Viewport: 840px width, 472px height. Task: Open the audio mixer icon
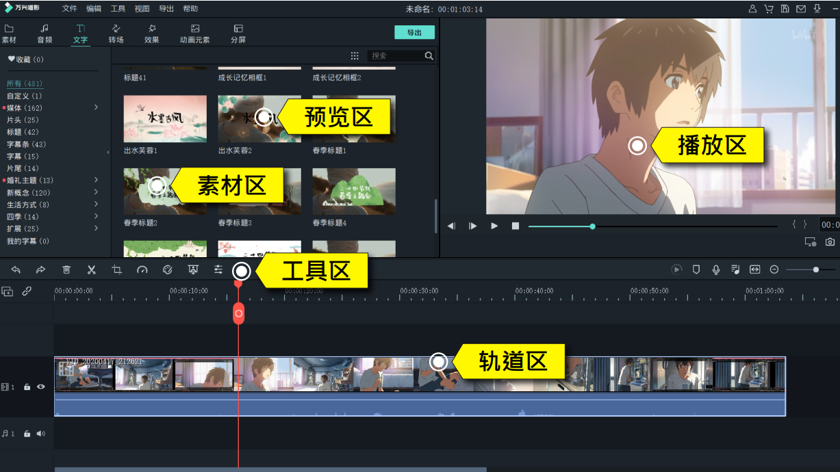(x=735, y=270)
